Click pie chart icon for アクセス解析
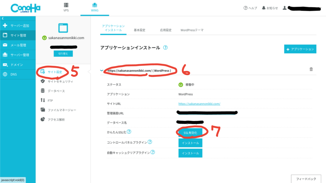The image size is (326, 183). coord(43,119)
